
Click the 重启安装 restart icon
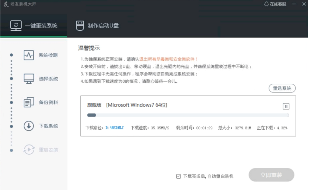point(29,149)
